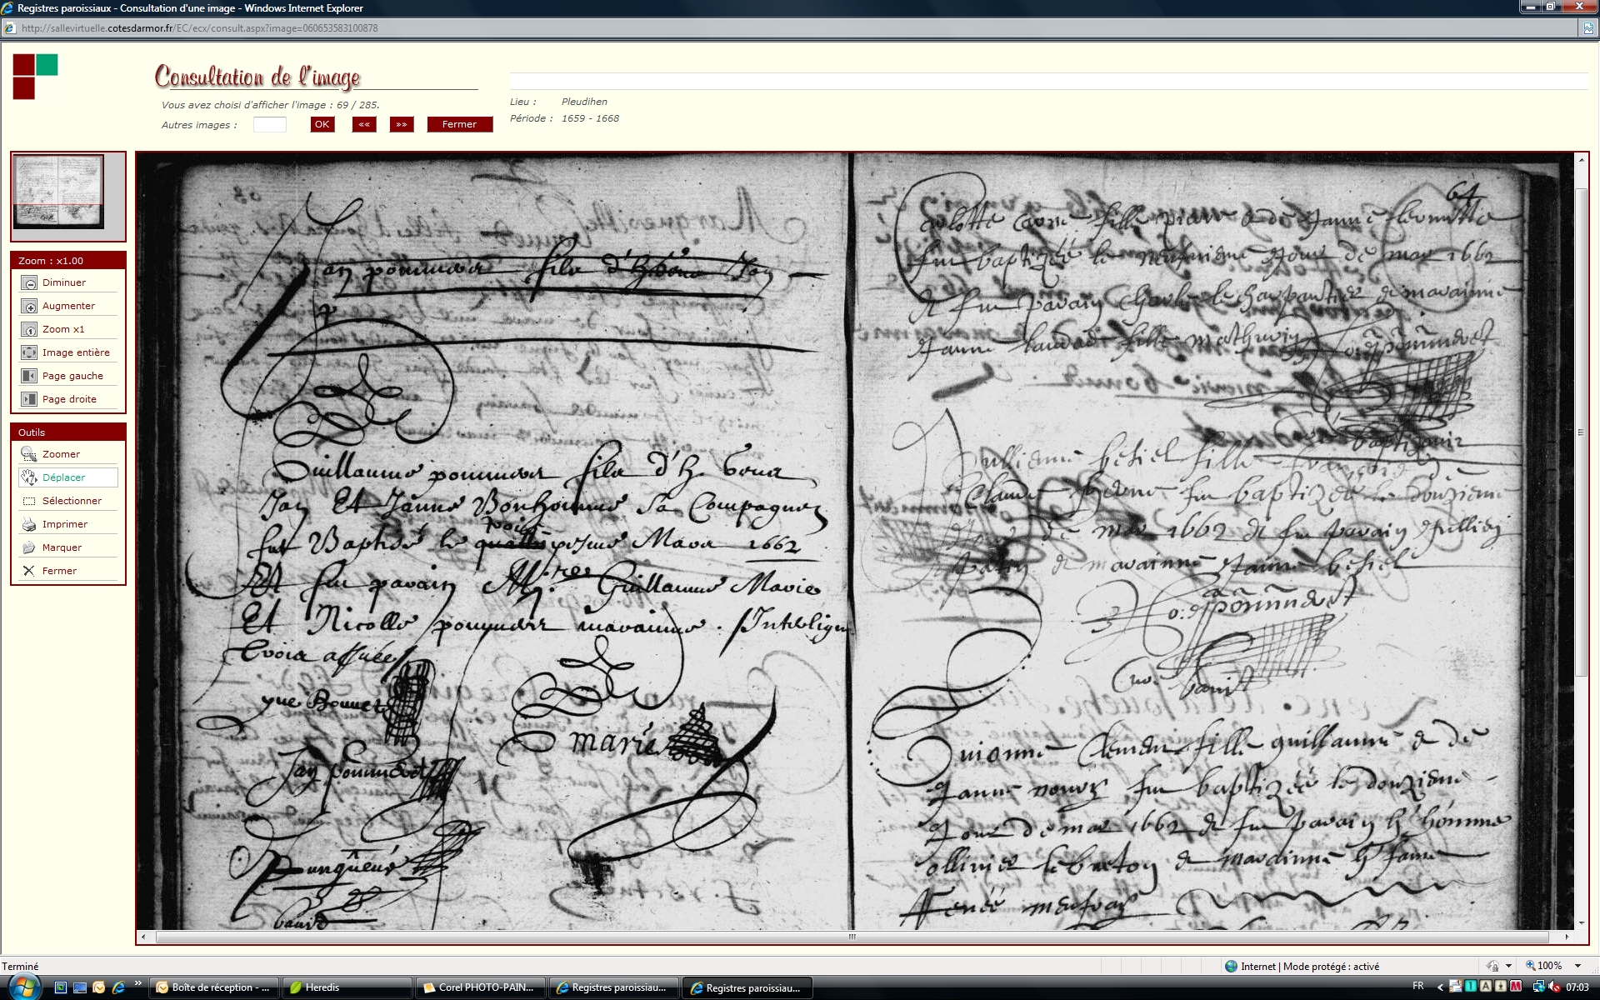Go to next image with » button

[x=402, y=125]
